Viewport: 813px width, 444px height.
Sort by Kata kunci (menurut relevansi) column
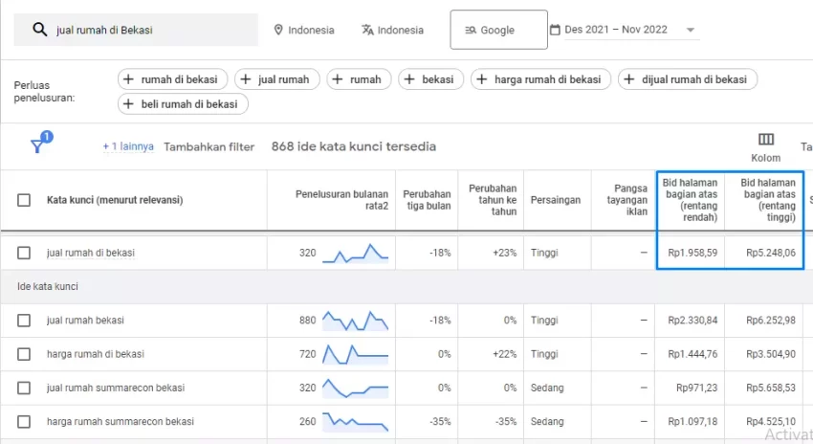pos(115,200)
